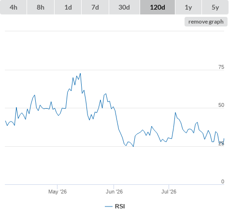The height and width of the screenshot is (219, 229).
Task: Click the 50 y-axis level label
Action: 221,105
